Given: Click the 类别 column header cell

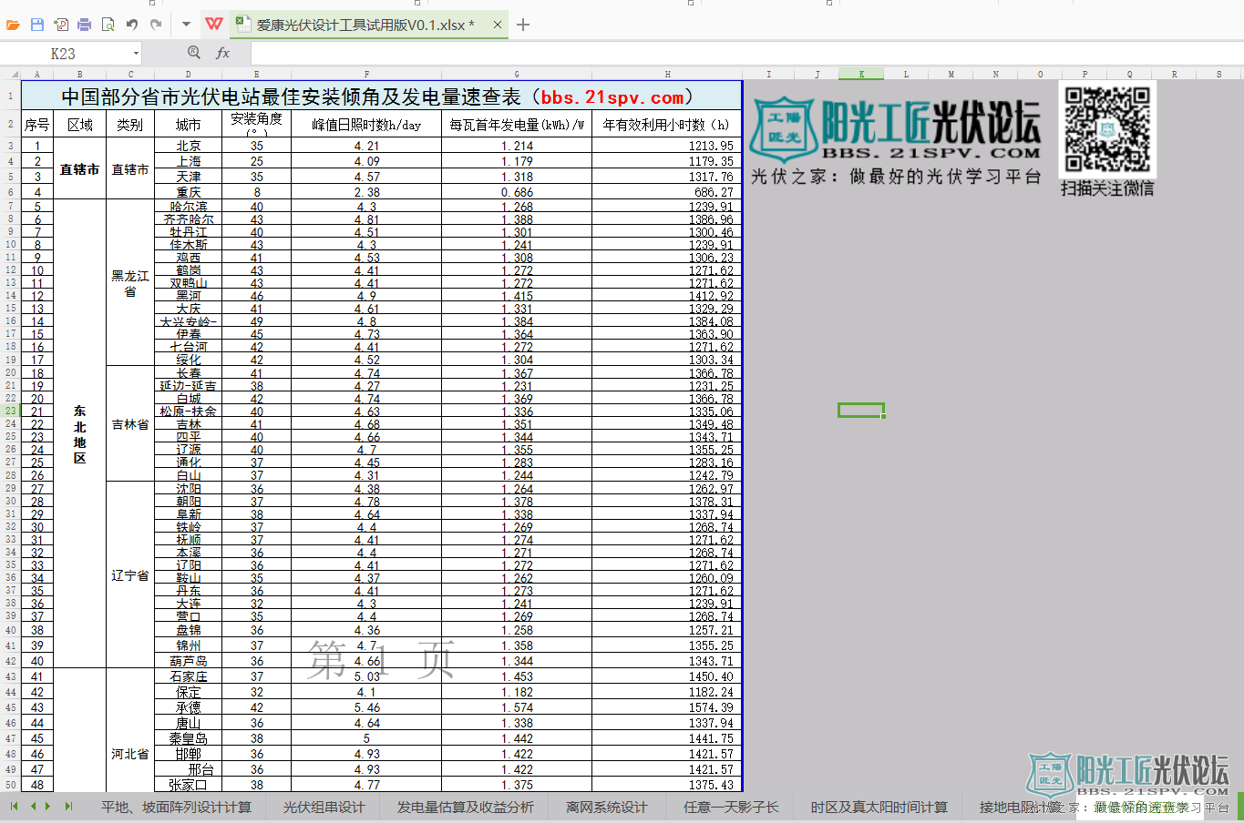Looking at the screenshot, I should (x=130, y=124).
